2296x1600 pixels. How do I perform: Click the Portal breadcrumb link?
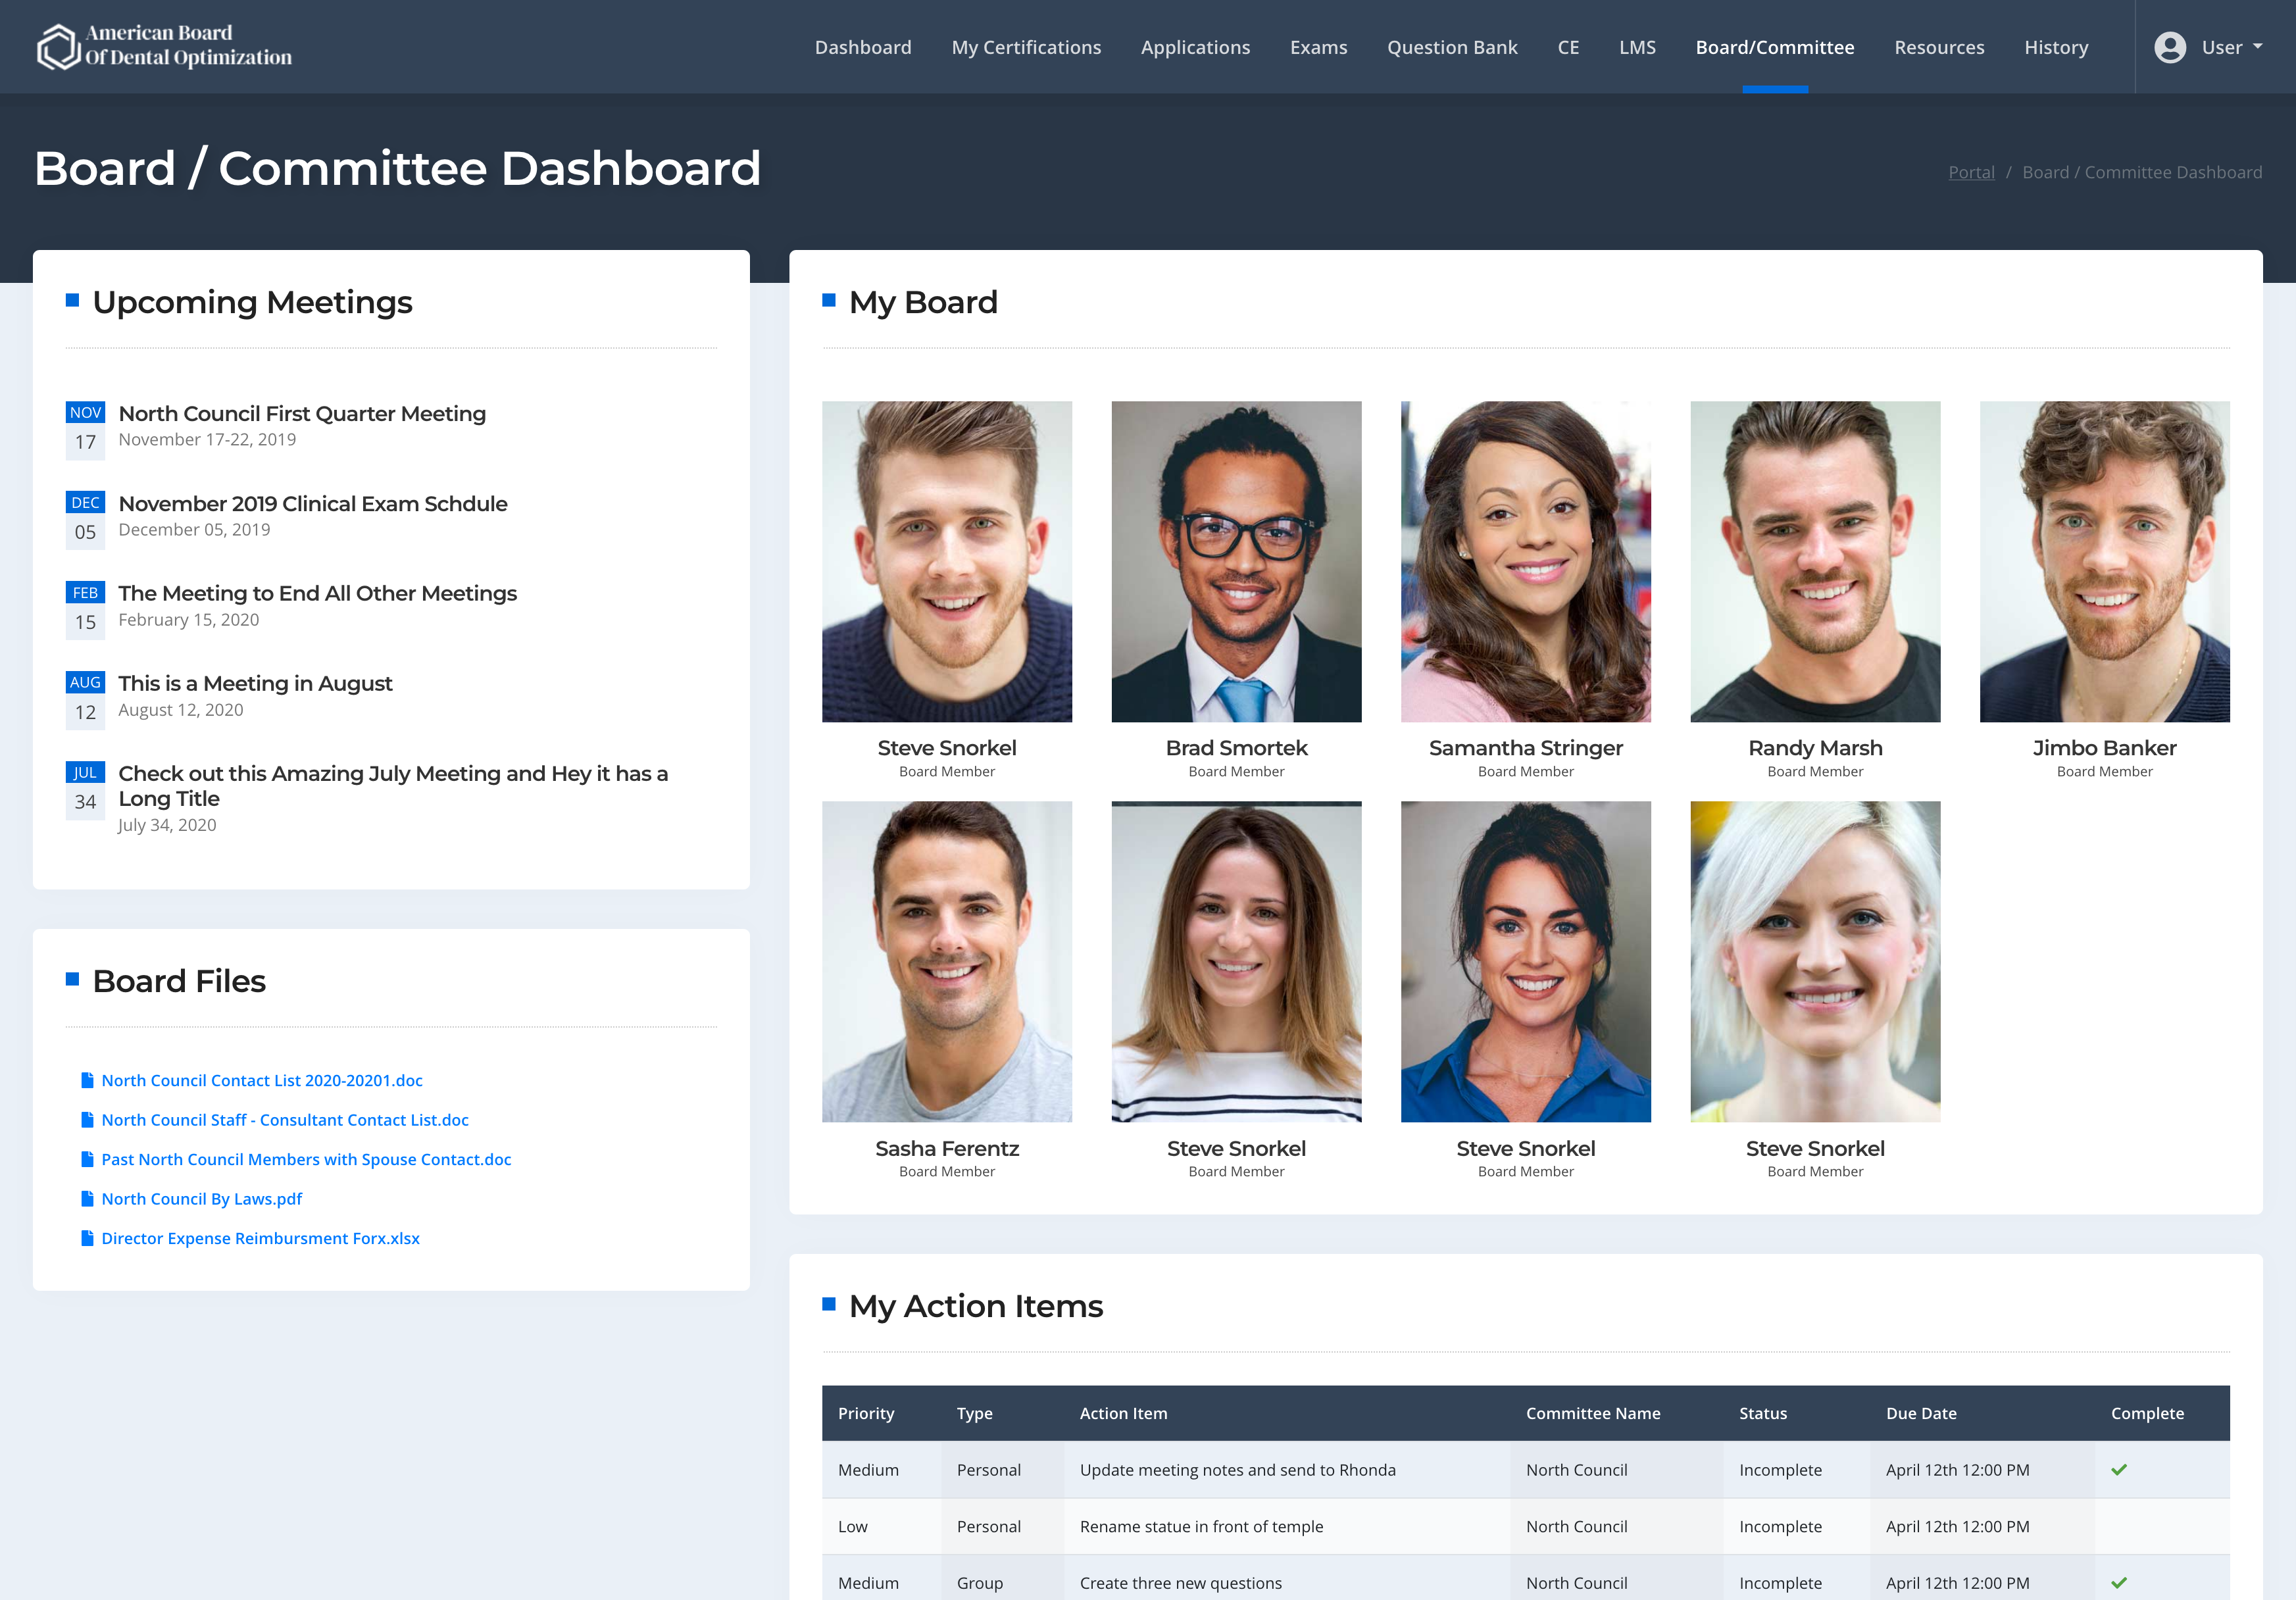click(x=1970, y=172)
